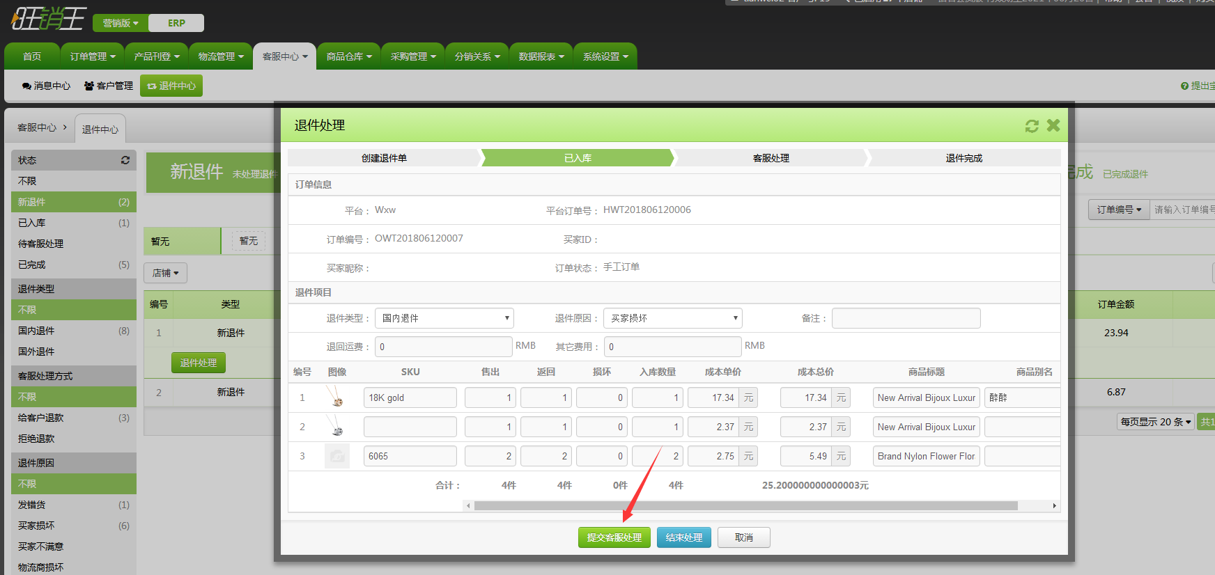Select 退件中心 breadcrumb tab
The image size is (1215, 575).
(x=100, y=129)
